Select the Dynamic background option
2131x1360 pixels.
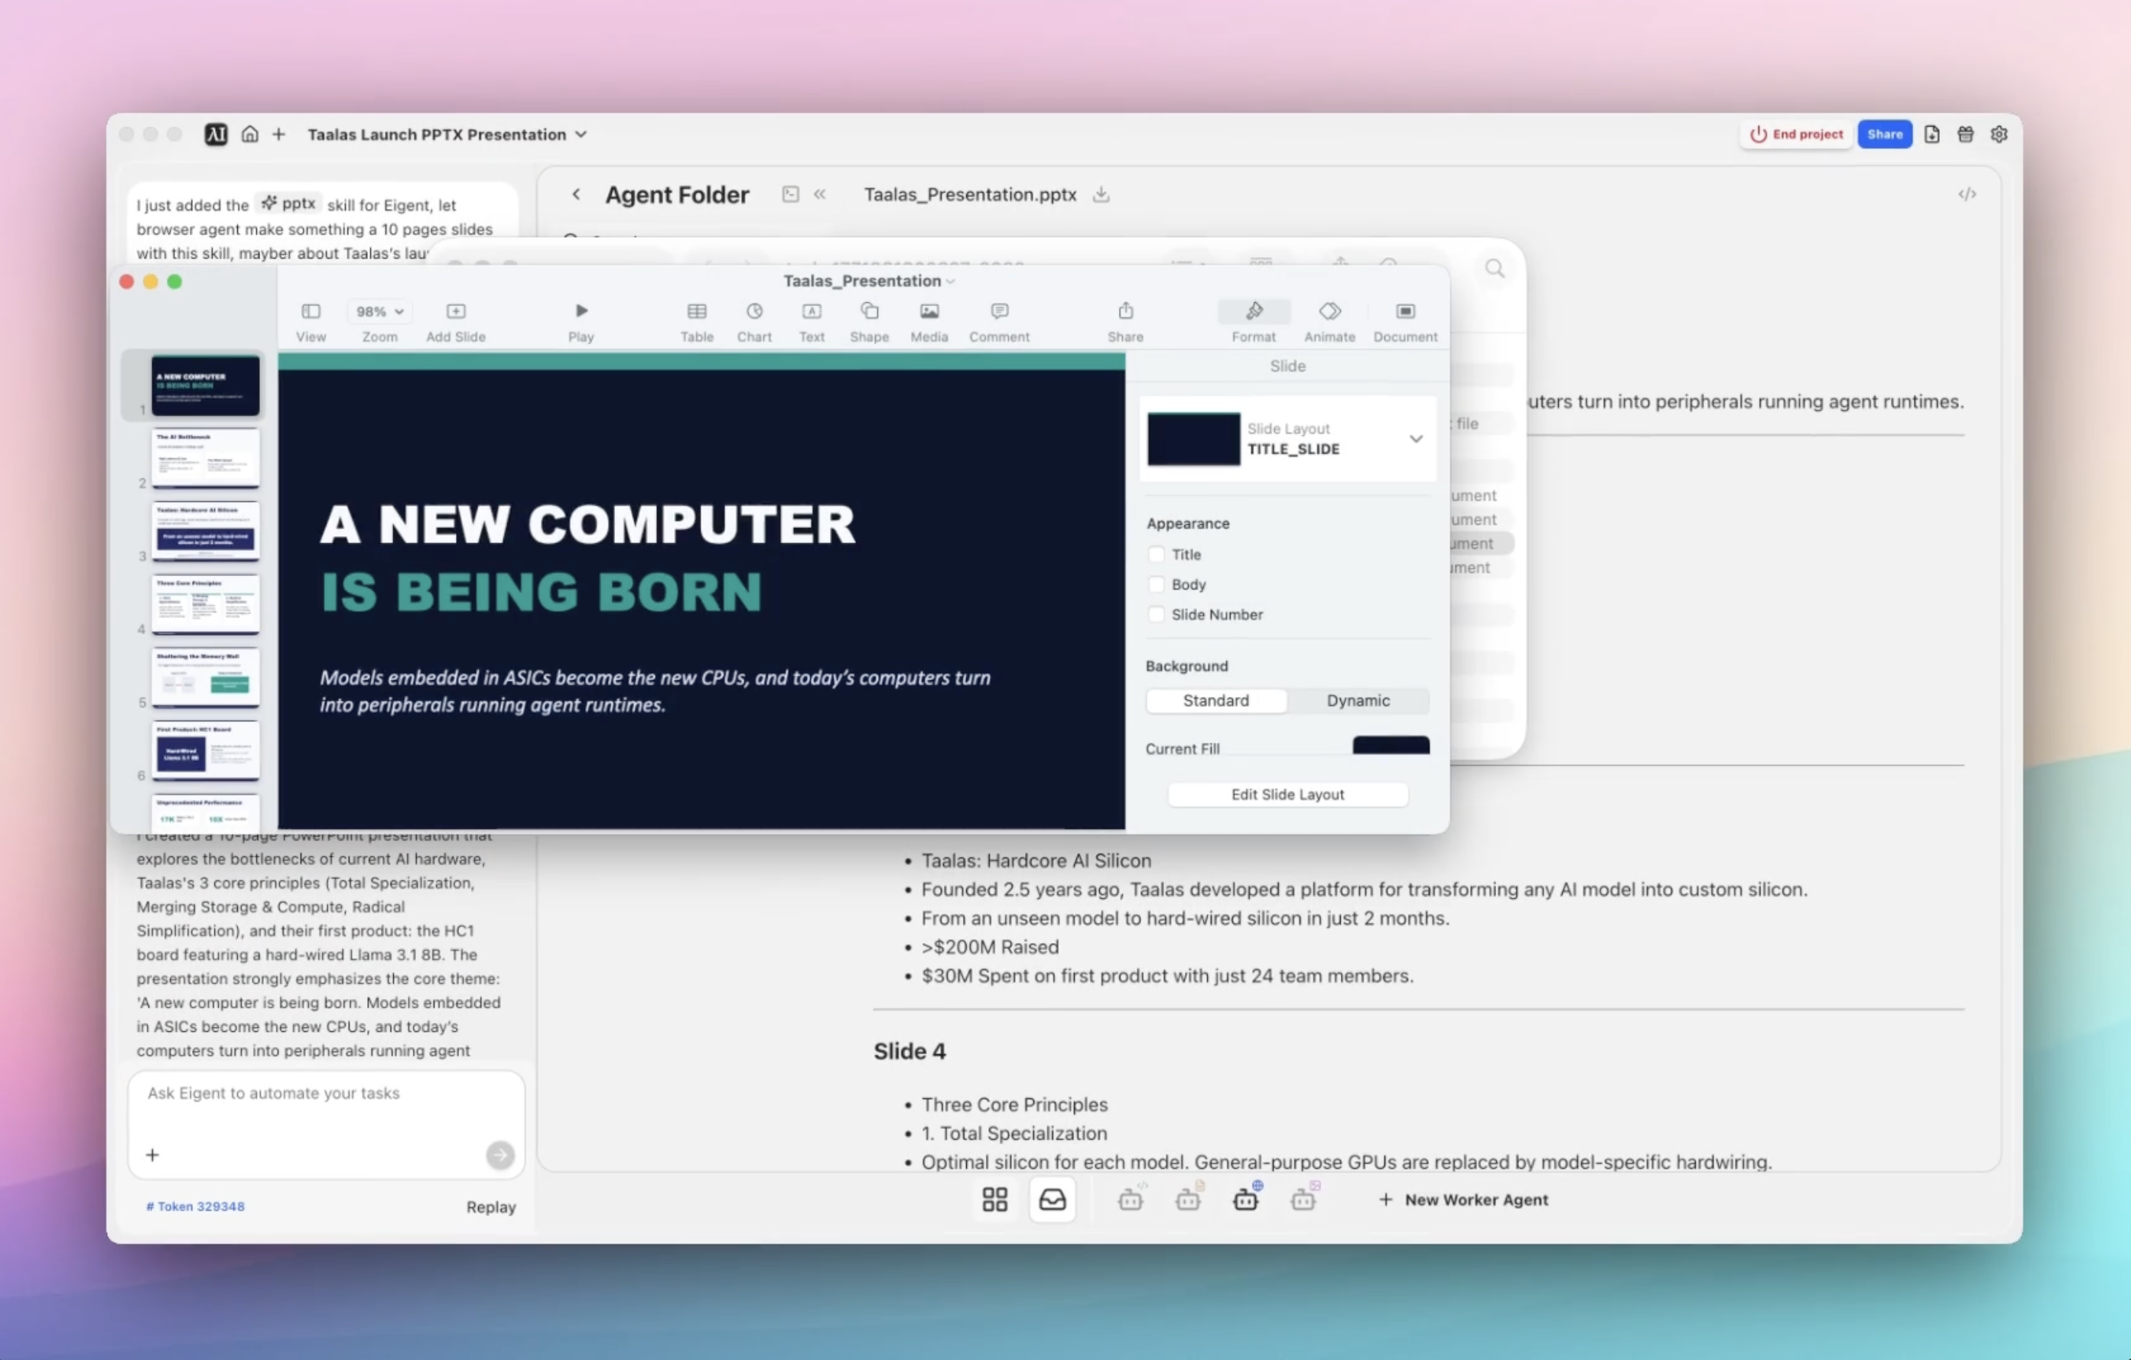1358,701
